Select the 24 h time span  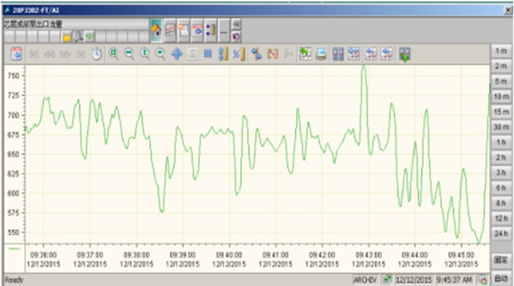[501, 234]
